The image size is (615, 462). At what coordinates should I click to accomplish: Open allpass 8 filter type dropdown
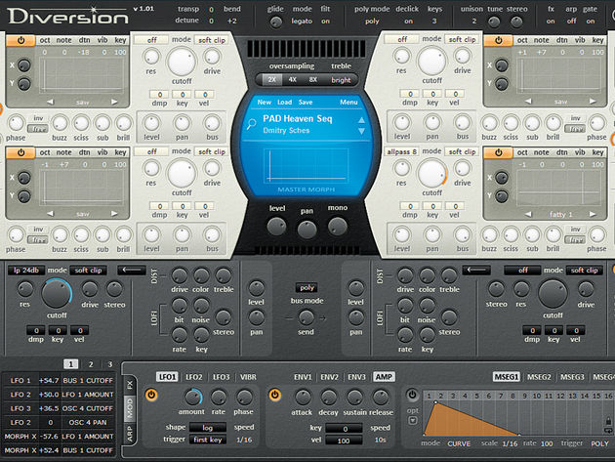point(401,151)
